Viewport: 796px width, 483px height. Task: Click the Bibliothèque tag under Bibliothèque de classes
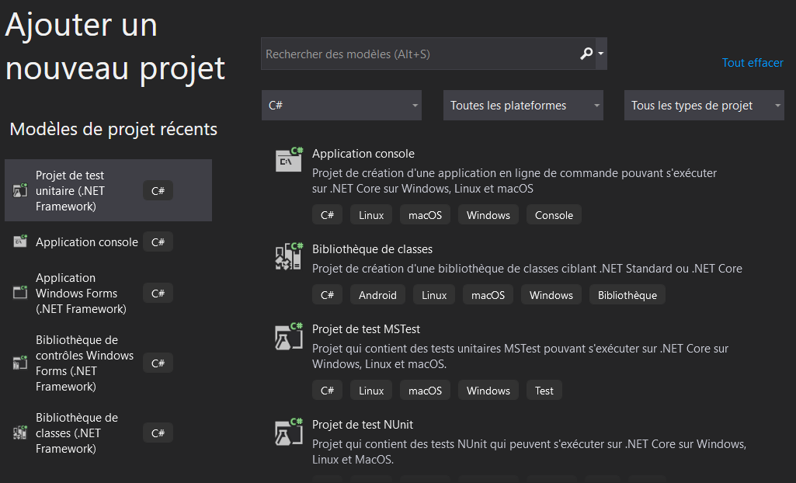627,295
